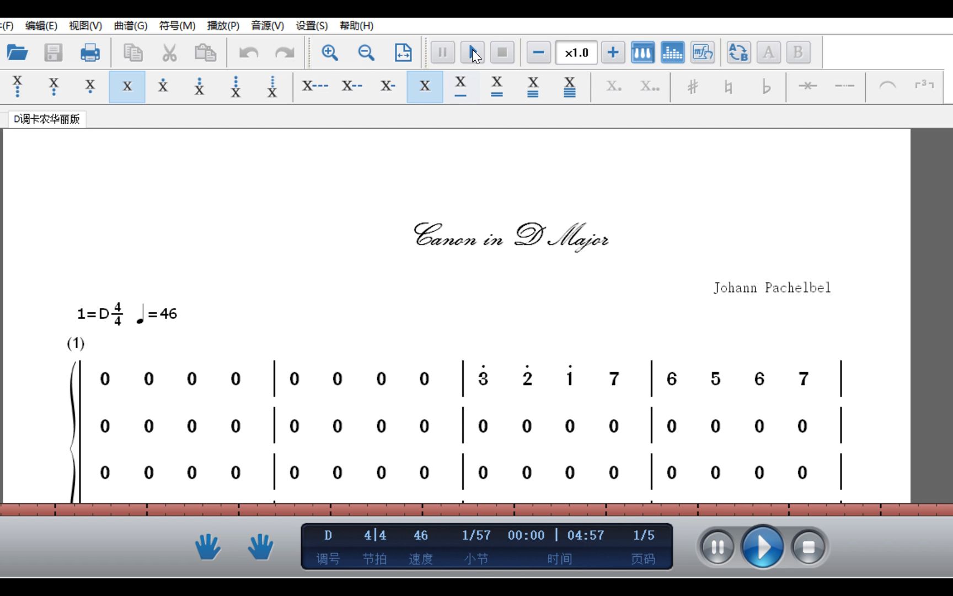953x596 pixels.
Task: Fit page width icon
Action: coord(403,53)
